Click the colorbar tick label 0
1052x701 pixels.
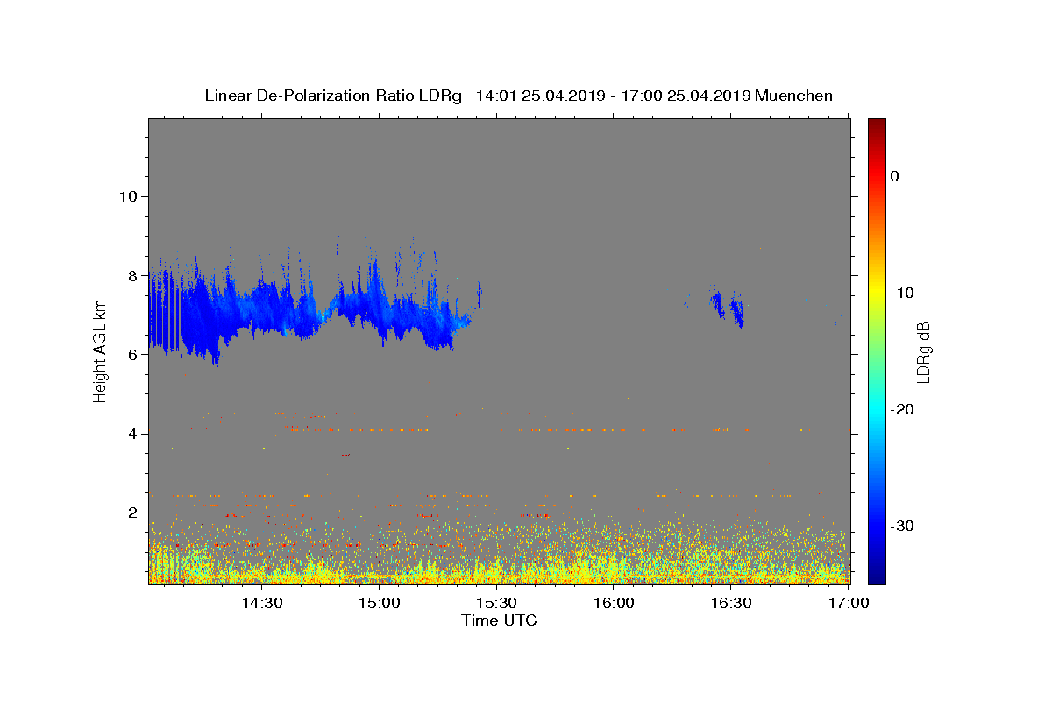click(x=895, y=176)
